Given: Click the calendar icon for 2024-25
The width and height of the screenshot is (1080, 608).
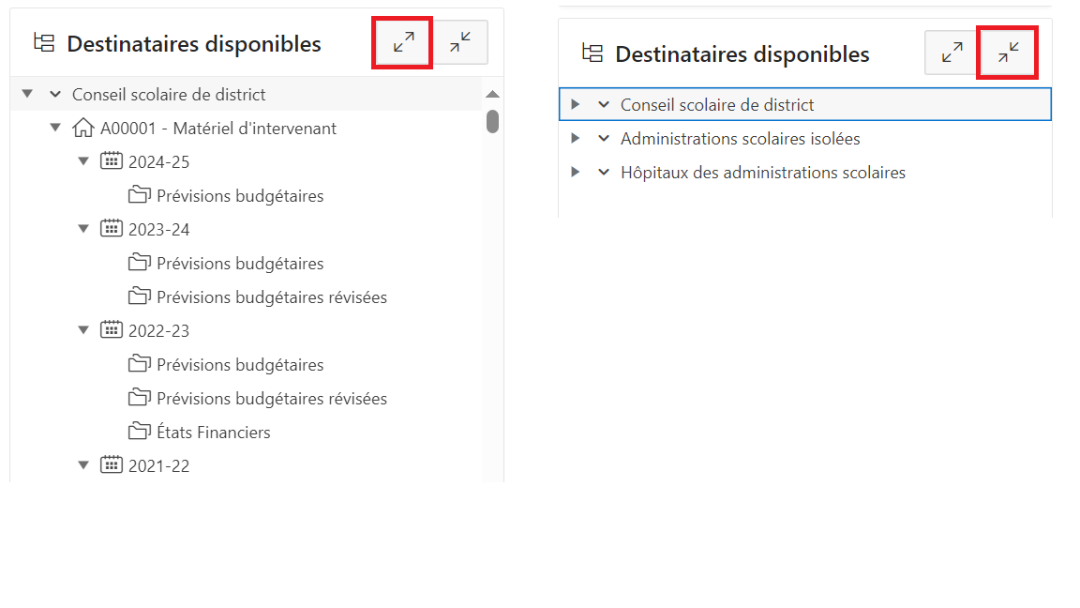Looking at the screenshot, I should (x=112, y=161).
